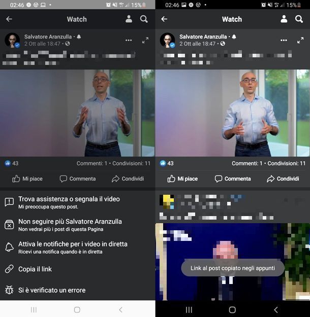Tap search magnifier in right Watch header
This screenshot has height=317, width=310.
tap(299, 19)
